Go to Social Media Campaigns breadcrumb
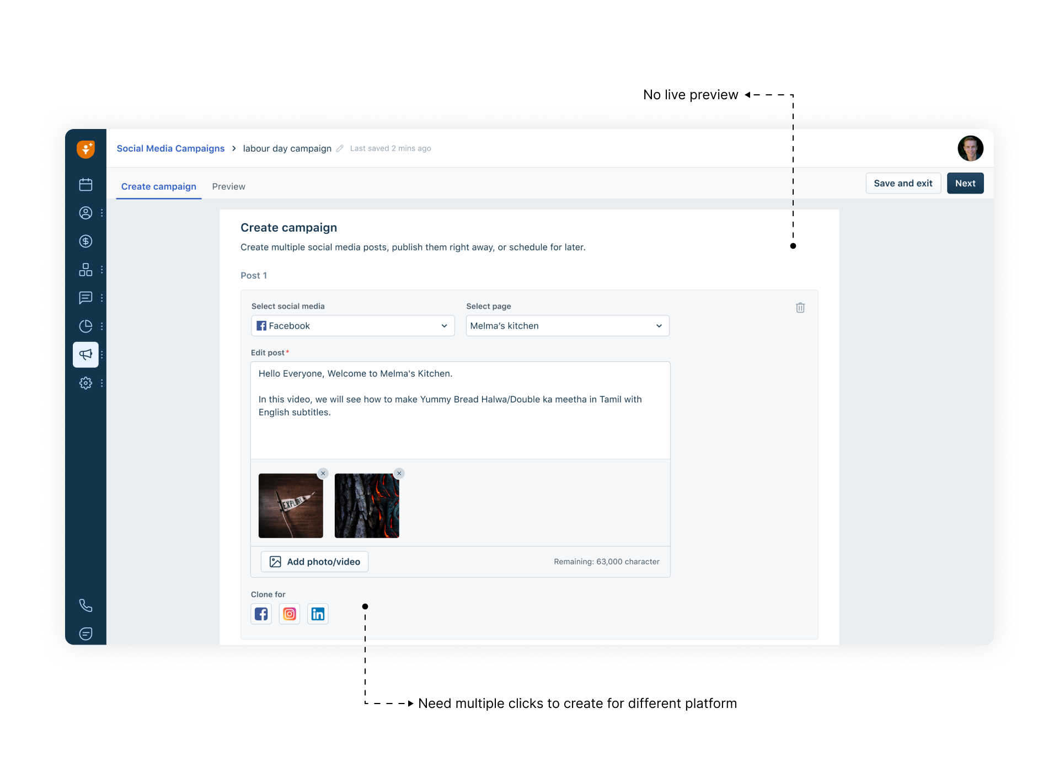1059x773 pixels. click(170, 148)
